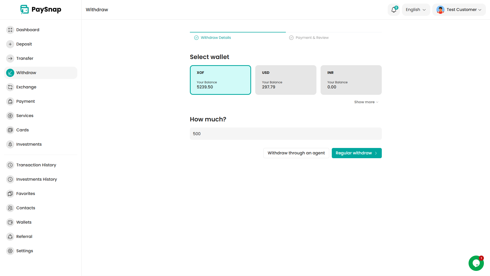Open Transaction History from sidebar
Image resolution: width=490 pixels, height=276 pixels.
[x=36, y=165]
